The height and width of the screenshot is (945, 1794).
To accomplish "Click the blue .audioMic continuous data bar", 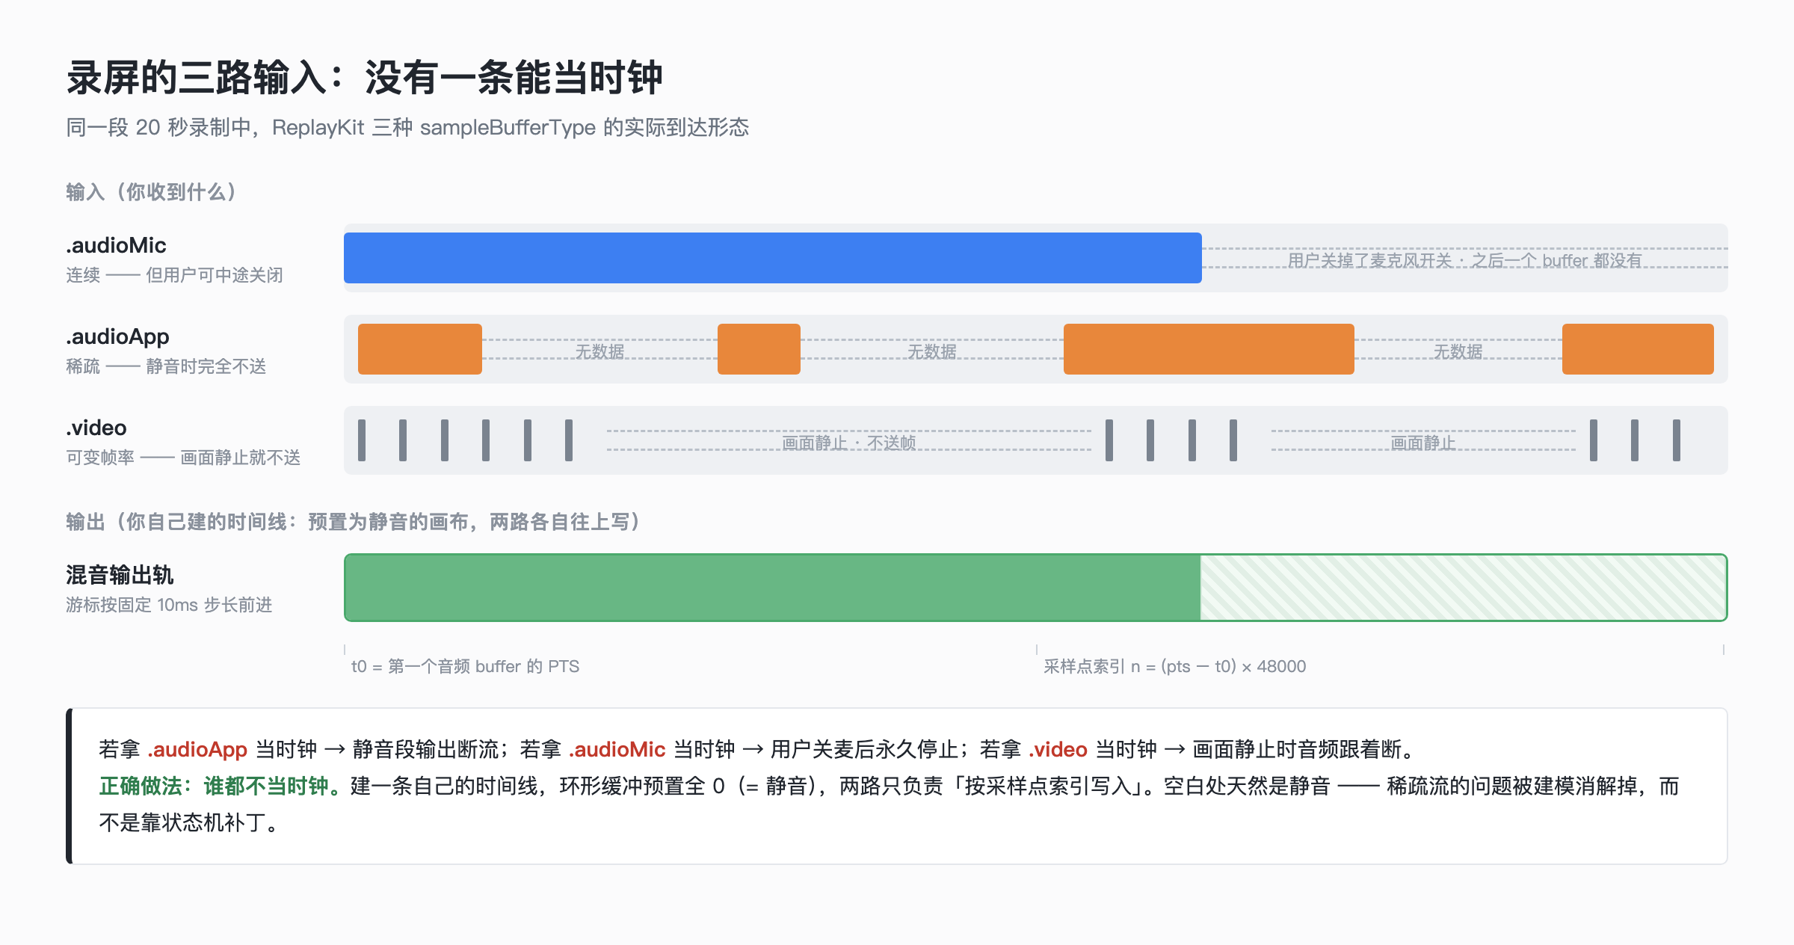I will click(x=772, y=258).
